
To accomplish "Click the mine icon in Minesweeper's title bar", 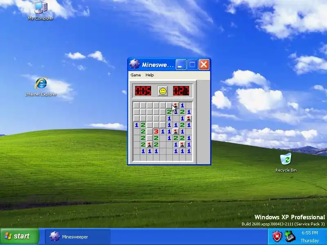I will tap(134, 65).
